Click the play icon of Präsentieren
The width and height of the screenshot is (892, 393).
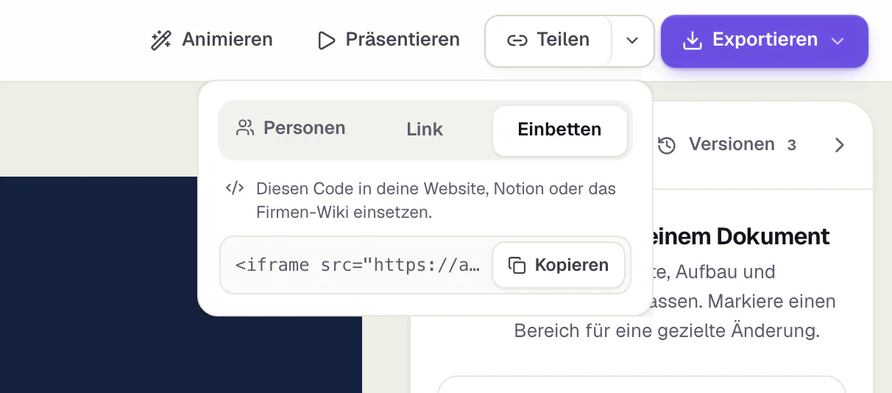pyautogui.click(x=326, y=40)
